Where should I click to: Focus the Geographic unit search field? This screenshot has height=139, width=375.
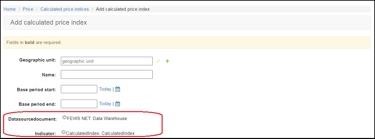tap(106, 61)
